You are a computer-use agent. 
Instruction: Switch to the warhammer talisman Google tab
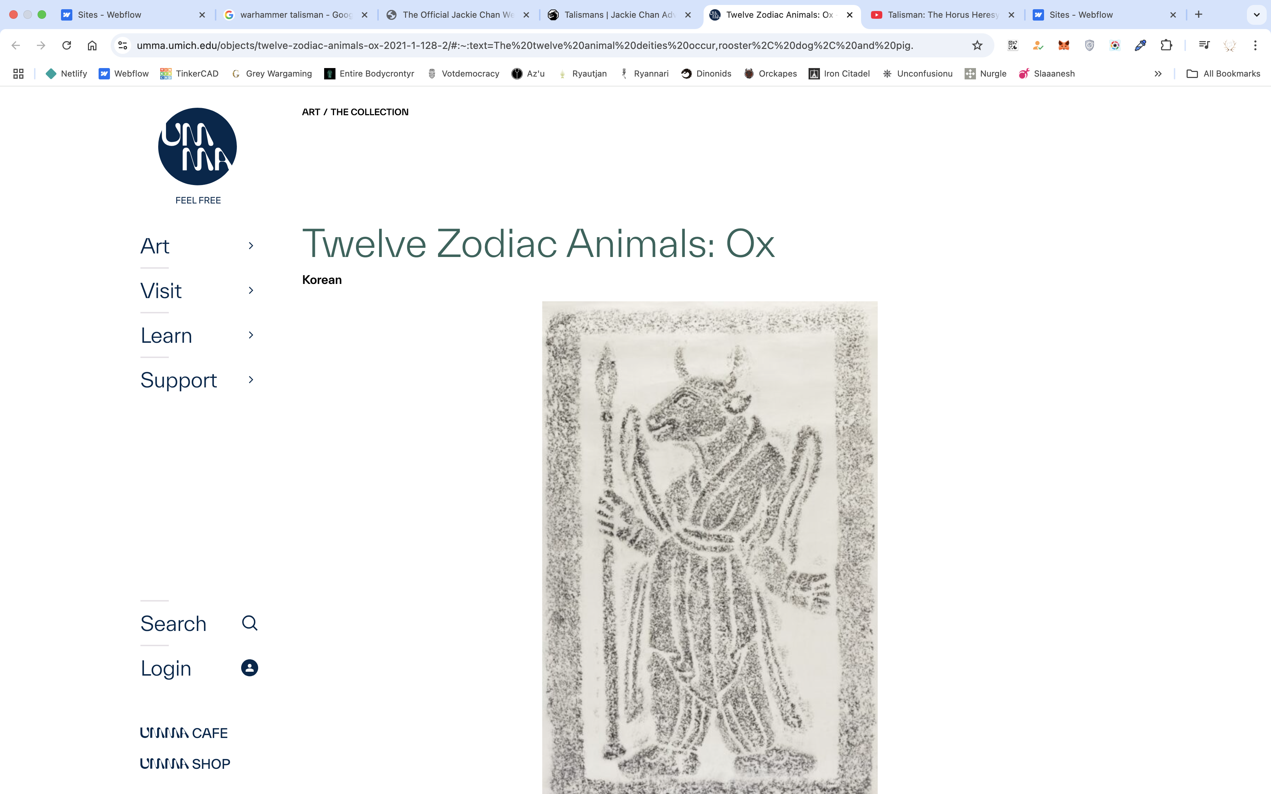pos(295,15)
